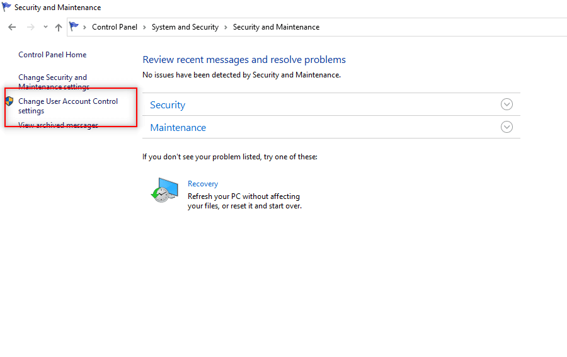Open Control Panel Home link
567x357 pixels.
click(52, 55)
